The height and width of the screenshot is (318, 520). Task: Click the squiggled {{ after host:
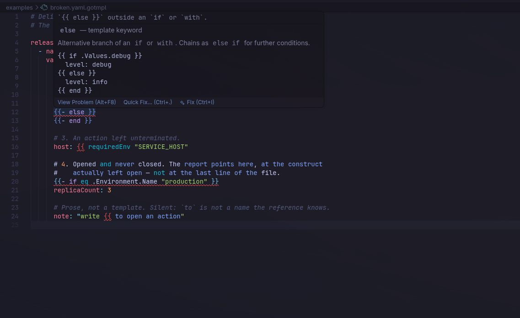tap(80, 147)
